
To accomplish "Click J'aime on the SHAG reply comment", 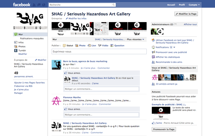I will [95, 83].
